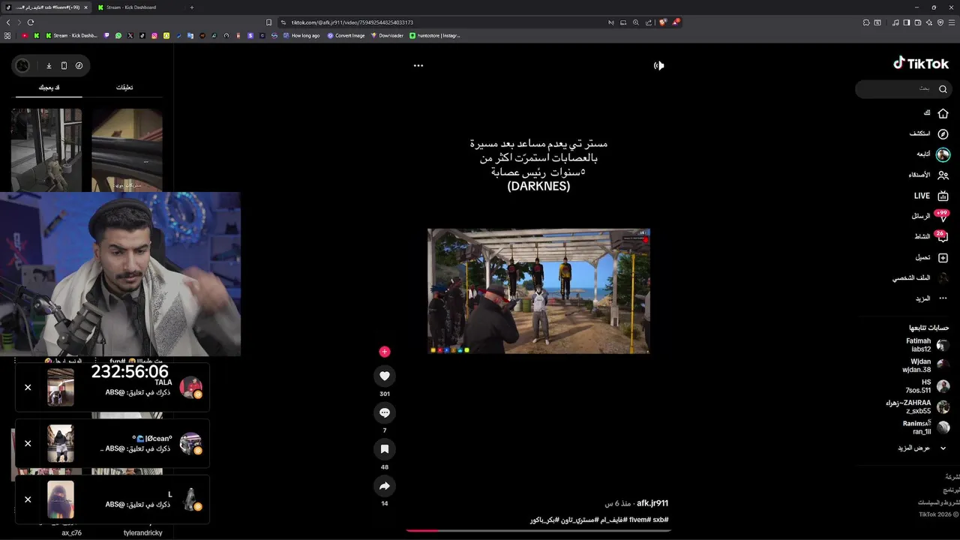Image resolution: width=960 pixels, height=540 pixels.
Task: Dismiss the 'L' mention notification
Action: tap(28, 499)
